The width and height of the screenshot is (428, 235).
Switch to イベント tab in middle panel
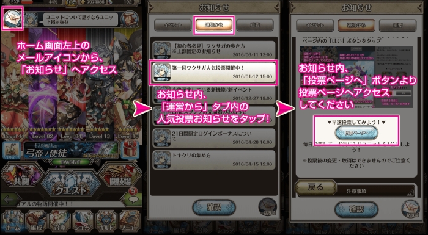coord(173,25)
